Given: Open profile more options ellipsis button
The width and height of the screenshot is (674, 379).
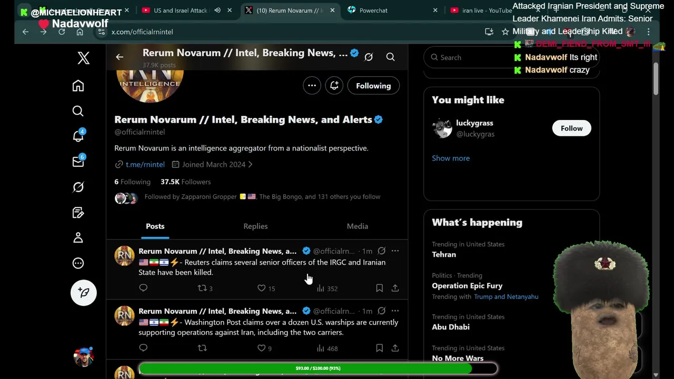Looking at the screenshot, I should tap(312, 86).
